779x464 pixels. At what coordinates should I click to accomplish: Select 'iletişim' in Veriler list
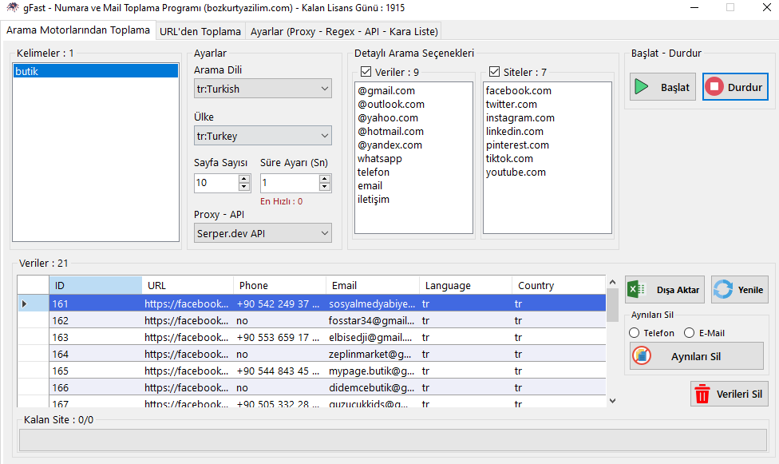point(373,200)
